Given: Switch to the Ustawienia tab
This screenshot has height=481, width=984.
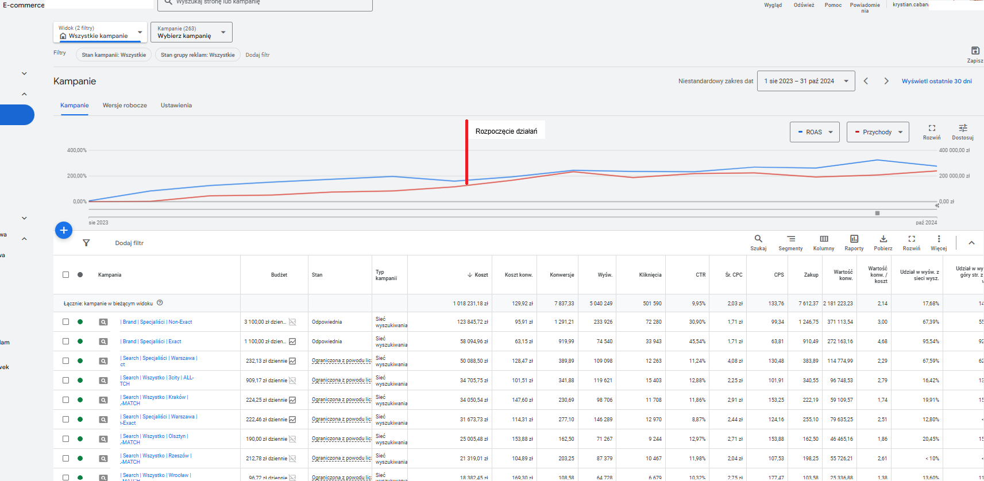Looking at the screenshot, I should [176, 106].
